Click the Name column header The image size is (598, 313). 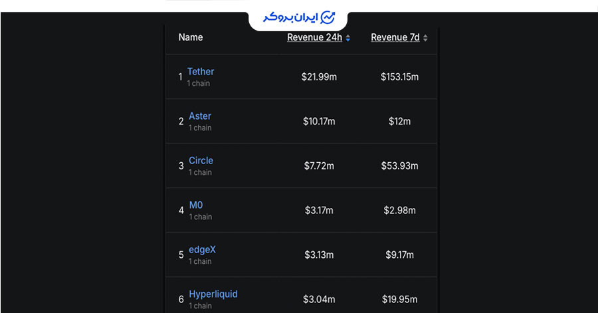pyautogui.click(x=191, y=37)
